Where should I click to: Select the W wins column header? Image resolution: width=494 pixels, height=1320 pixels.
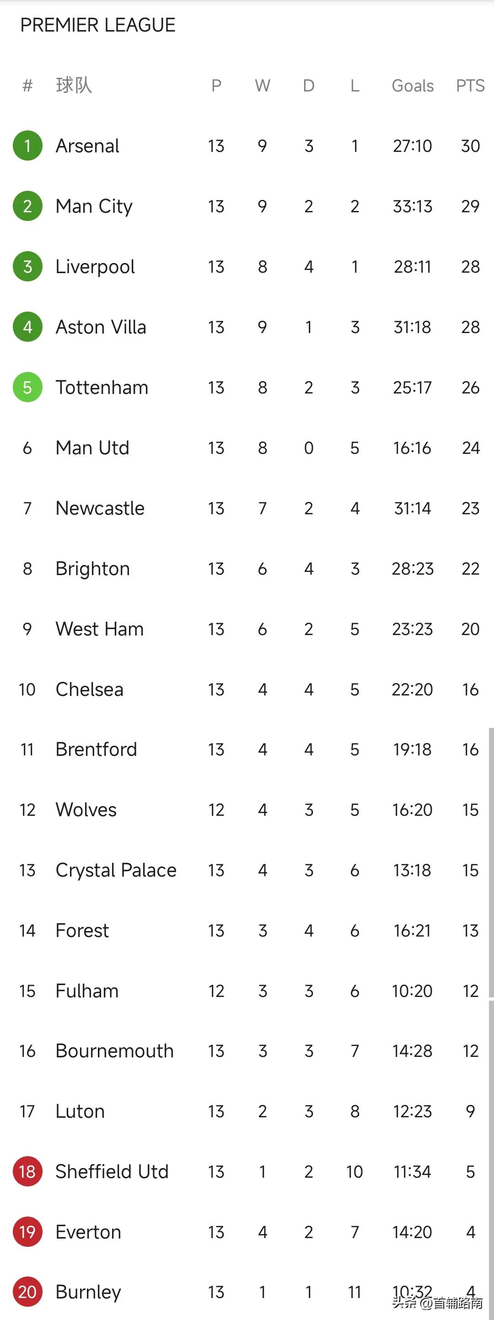263,86
